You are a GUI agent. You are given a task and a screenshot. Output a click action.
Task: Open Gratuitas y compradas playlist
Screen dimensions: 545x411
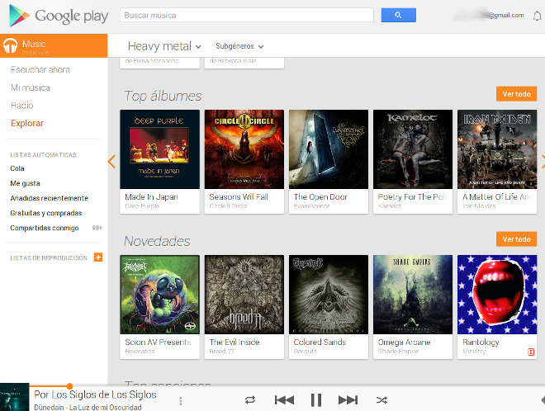pyautogui.click(x=46, y=213)
